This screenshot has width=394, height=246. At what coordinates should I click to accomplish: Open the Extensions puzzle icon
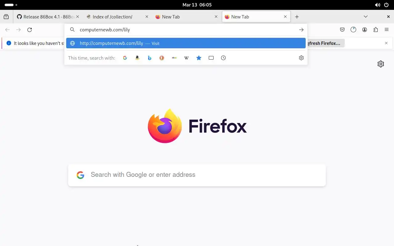[x=376, y=30]
